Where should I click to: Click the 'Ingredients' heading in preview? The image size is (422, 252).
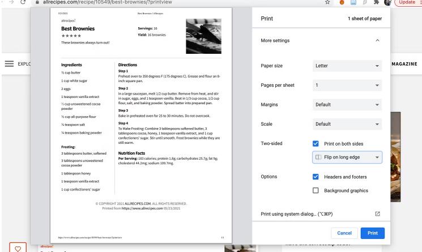(71, 65)
